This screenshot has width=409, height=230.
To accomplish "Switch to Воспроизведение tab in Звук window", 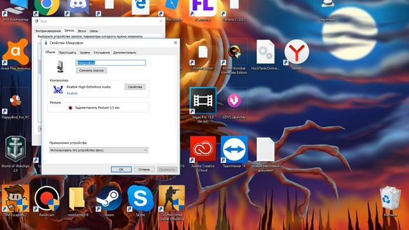I will click(48, 31).
